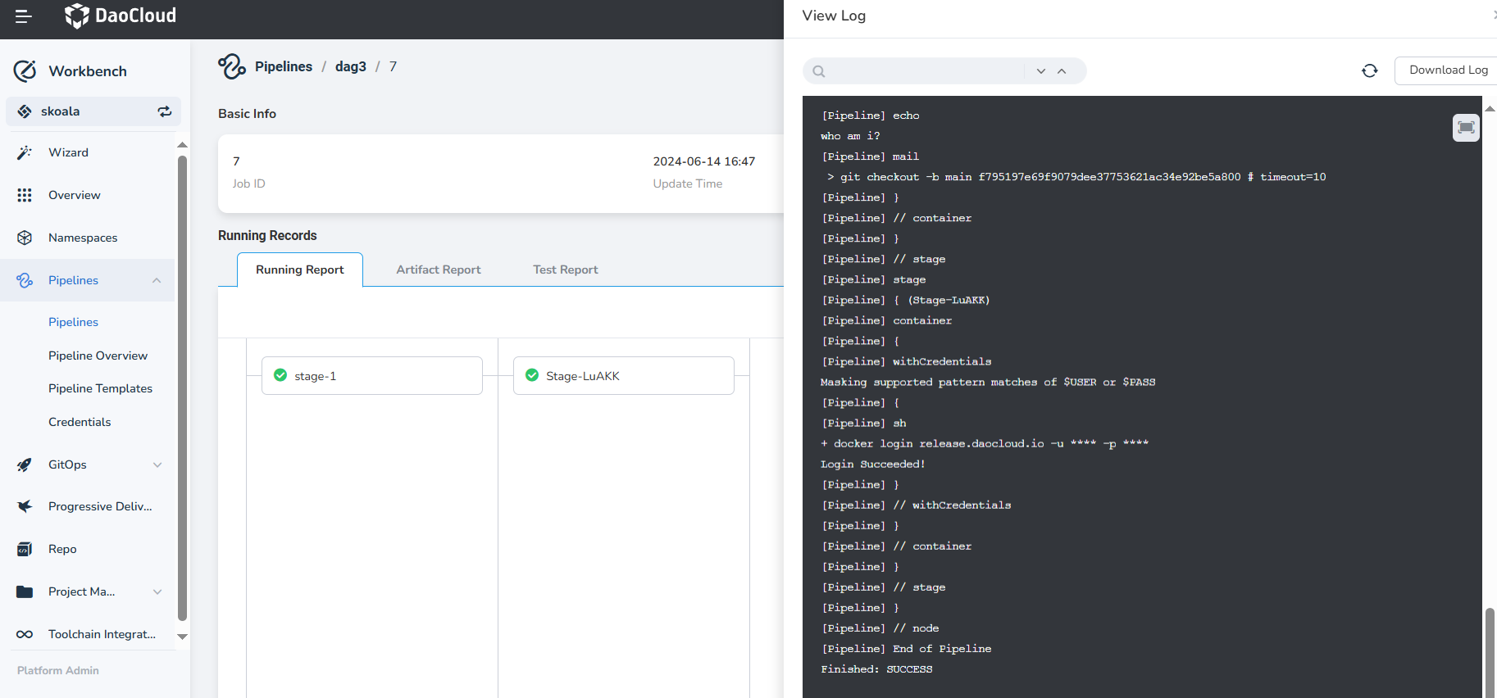Click the hamburger menu icon in header

point(24,16)
